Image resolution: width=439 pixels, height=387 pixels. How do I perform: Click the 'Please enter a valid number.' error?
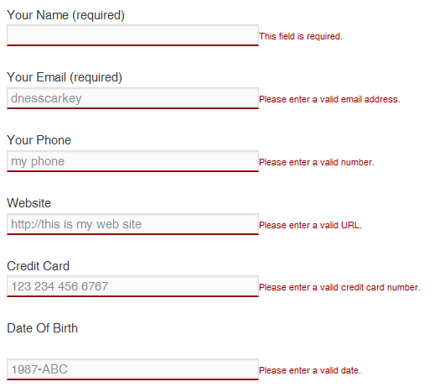317,162
